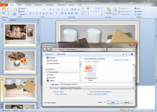Click the Add a tag link

coord(63,94)
